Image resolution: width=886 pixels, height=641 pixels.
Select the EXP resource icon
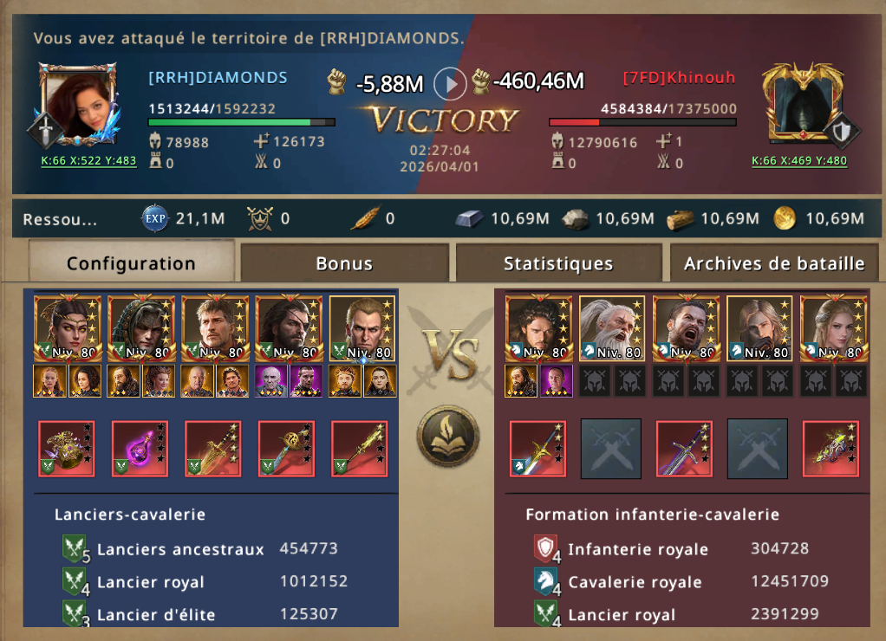(x=155, y=218)
